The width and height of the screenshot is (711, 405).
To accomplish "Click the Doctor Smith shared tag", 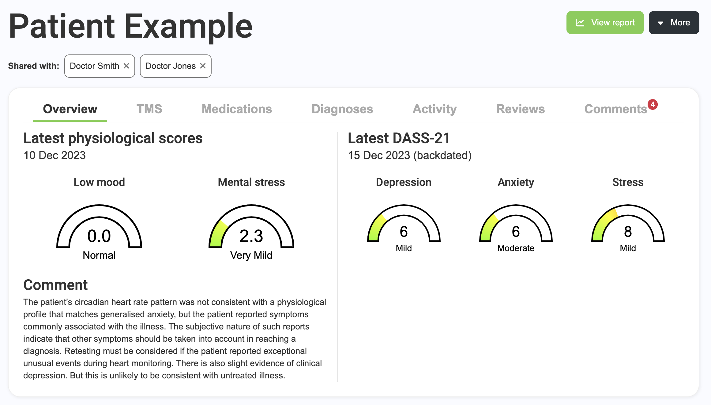I will tap(94, 66).
